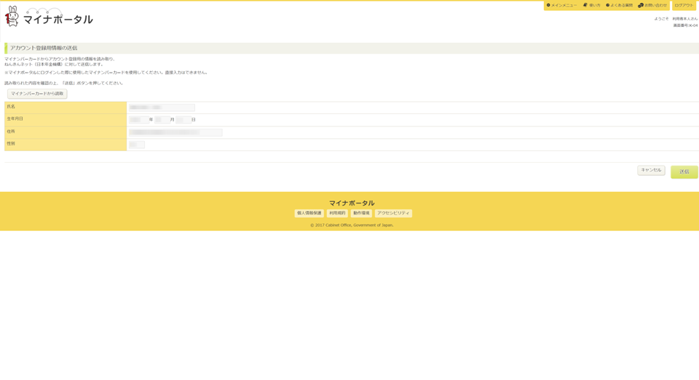This screenshot has height=380, width=699.
Task: Open the 使い方 guide link
Action: [x=592, y=5]
